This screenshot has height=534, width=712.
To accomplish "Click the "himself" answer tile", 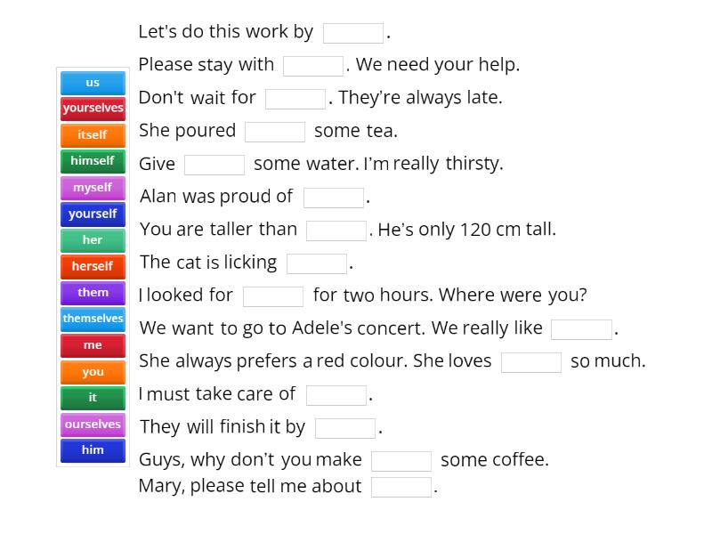I will (92, 161).
